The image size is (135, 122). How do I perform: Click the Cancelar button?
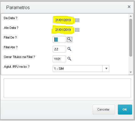point(104,109)
